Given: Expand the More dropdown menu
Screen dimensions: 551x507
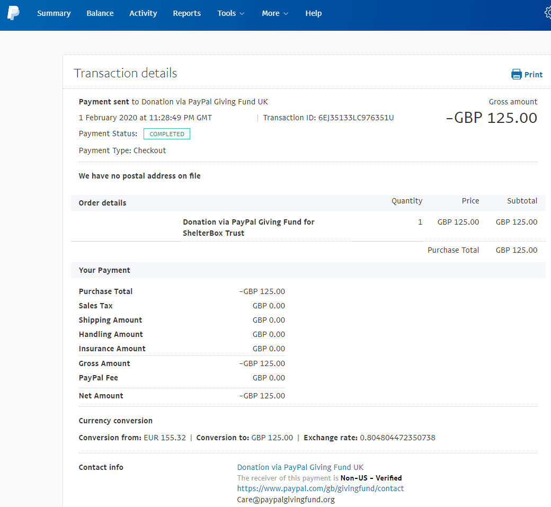Looking at the screenshot, I should [x=275, y=13].
